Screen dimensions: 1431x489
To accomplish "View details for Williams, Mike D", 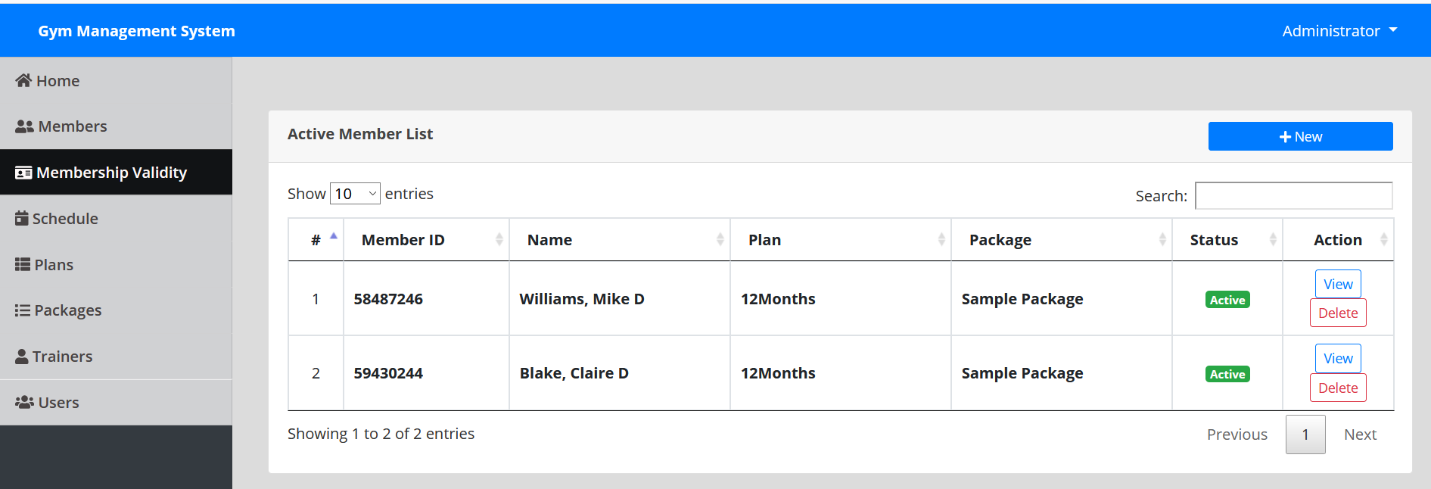I will tap(1337, 283).
